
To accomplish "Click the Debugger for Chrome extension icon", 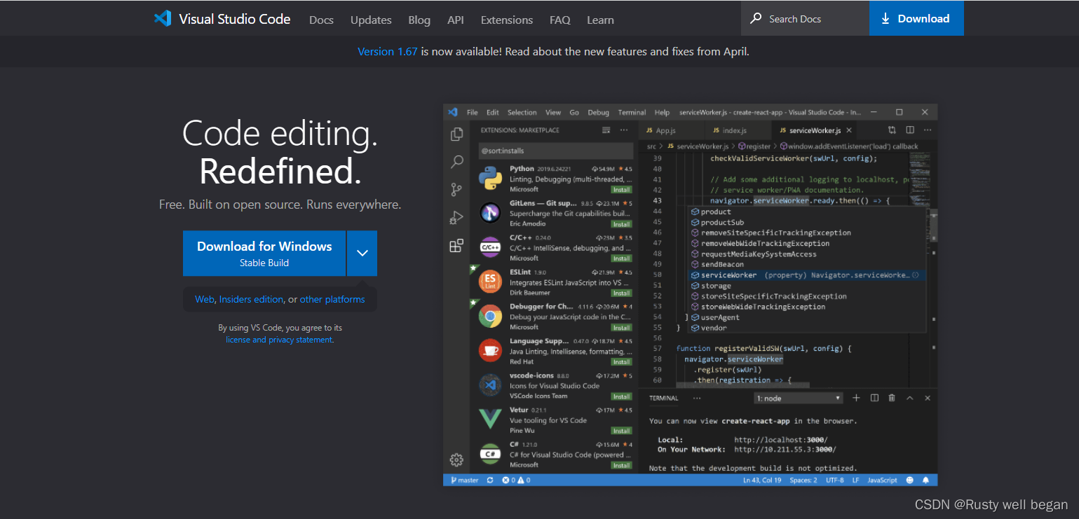I will click(x=490, y=316).
